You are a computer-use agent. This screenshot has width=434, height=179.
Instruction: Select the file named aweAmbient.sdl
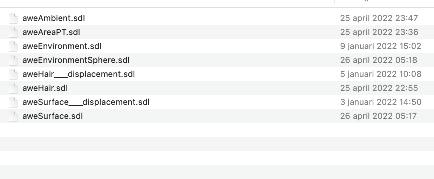click(x=54, y=18)
